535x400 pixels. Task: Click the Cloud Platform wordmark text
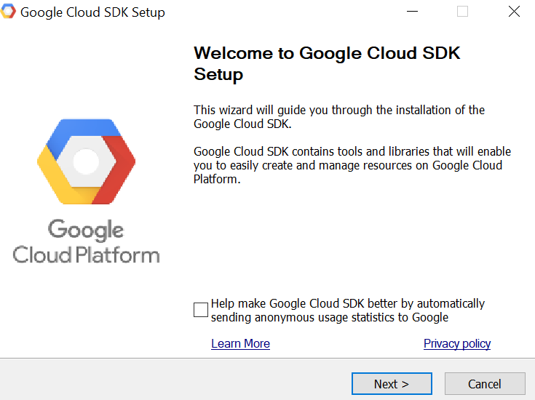coord(86,255)
